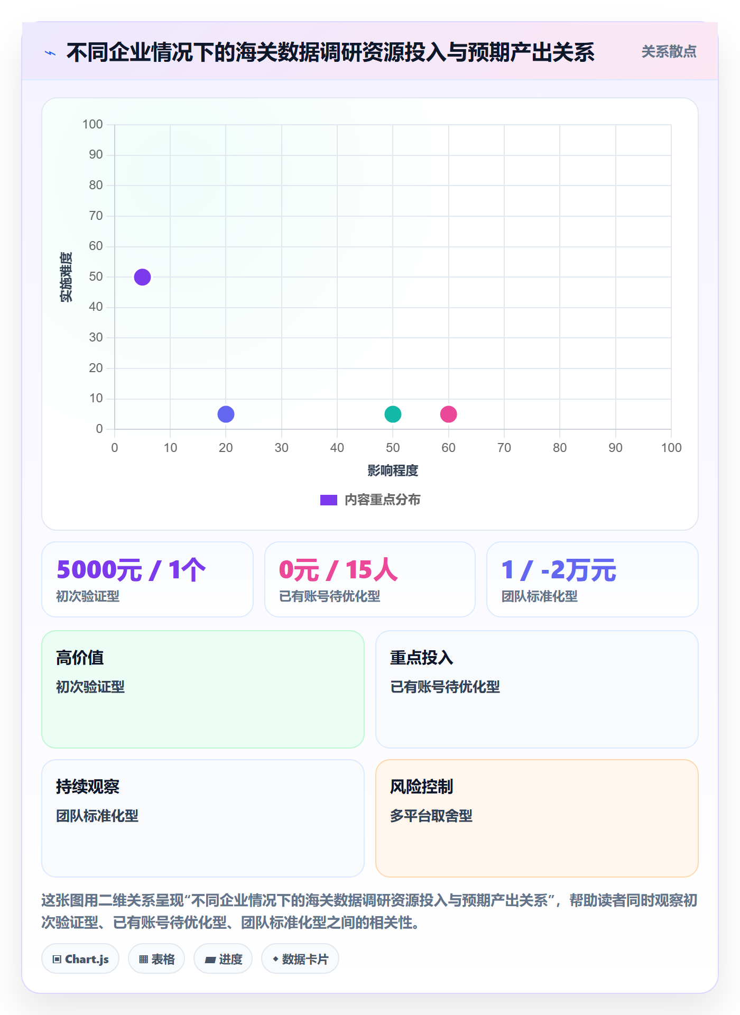Click the 进度 tag chip
This screenshot has height=1015, width=740.
click(223, 958)
